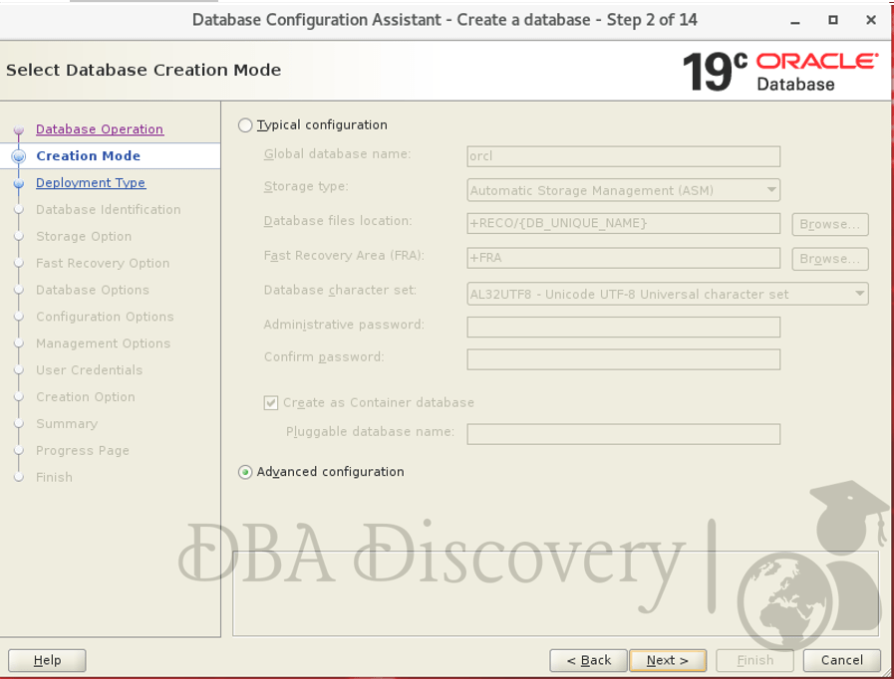Click Fast Recovery Option step label
Viewport: 894px width, 679px height.
(x=103, y=263)
